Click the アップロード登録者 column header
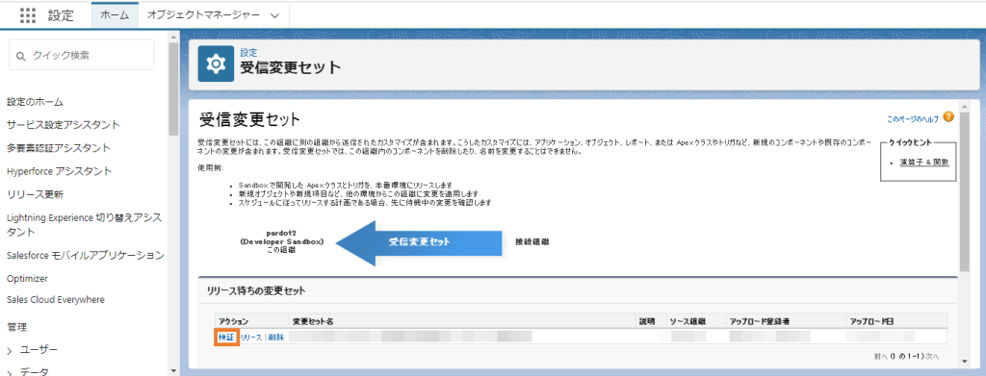Screen dimensions: 986x376 click(x=760, y=321)
